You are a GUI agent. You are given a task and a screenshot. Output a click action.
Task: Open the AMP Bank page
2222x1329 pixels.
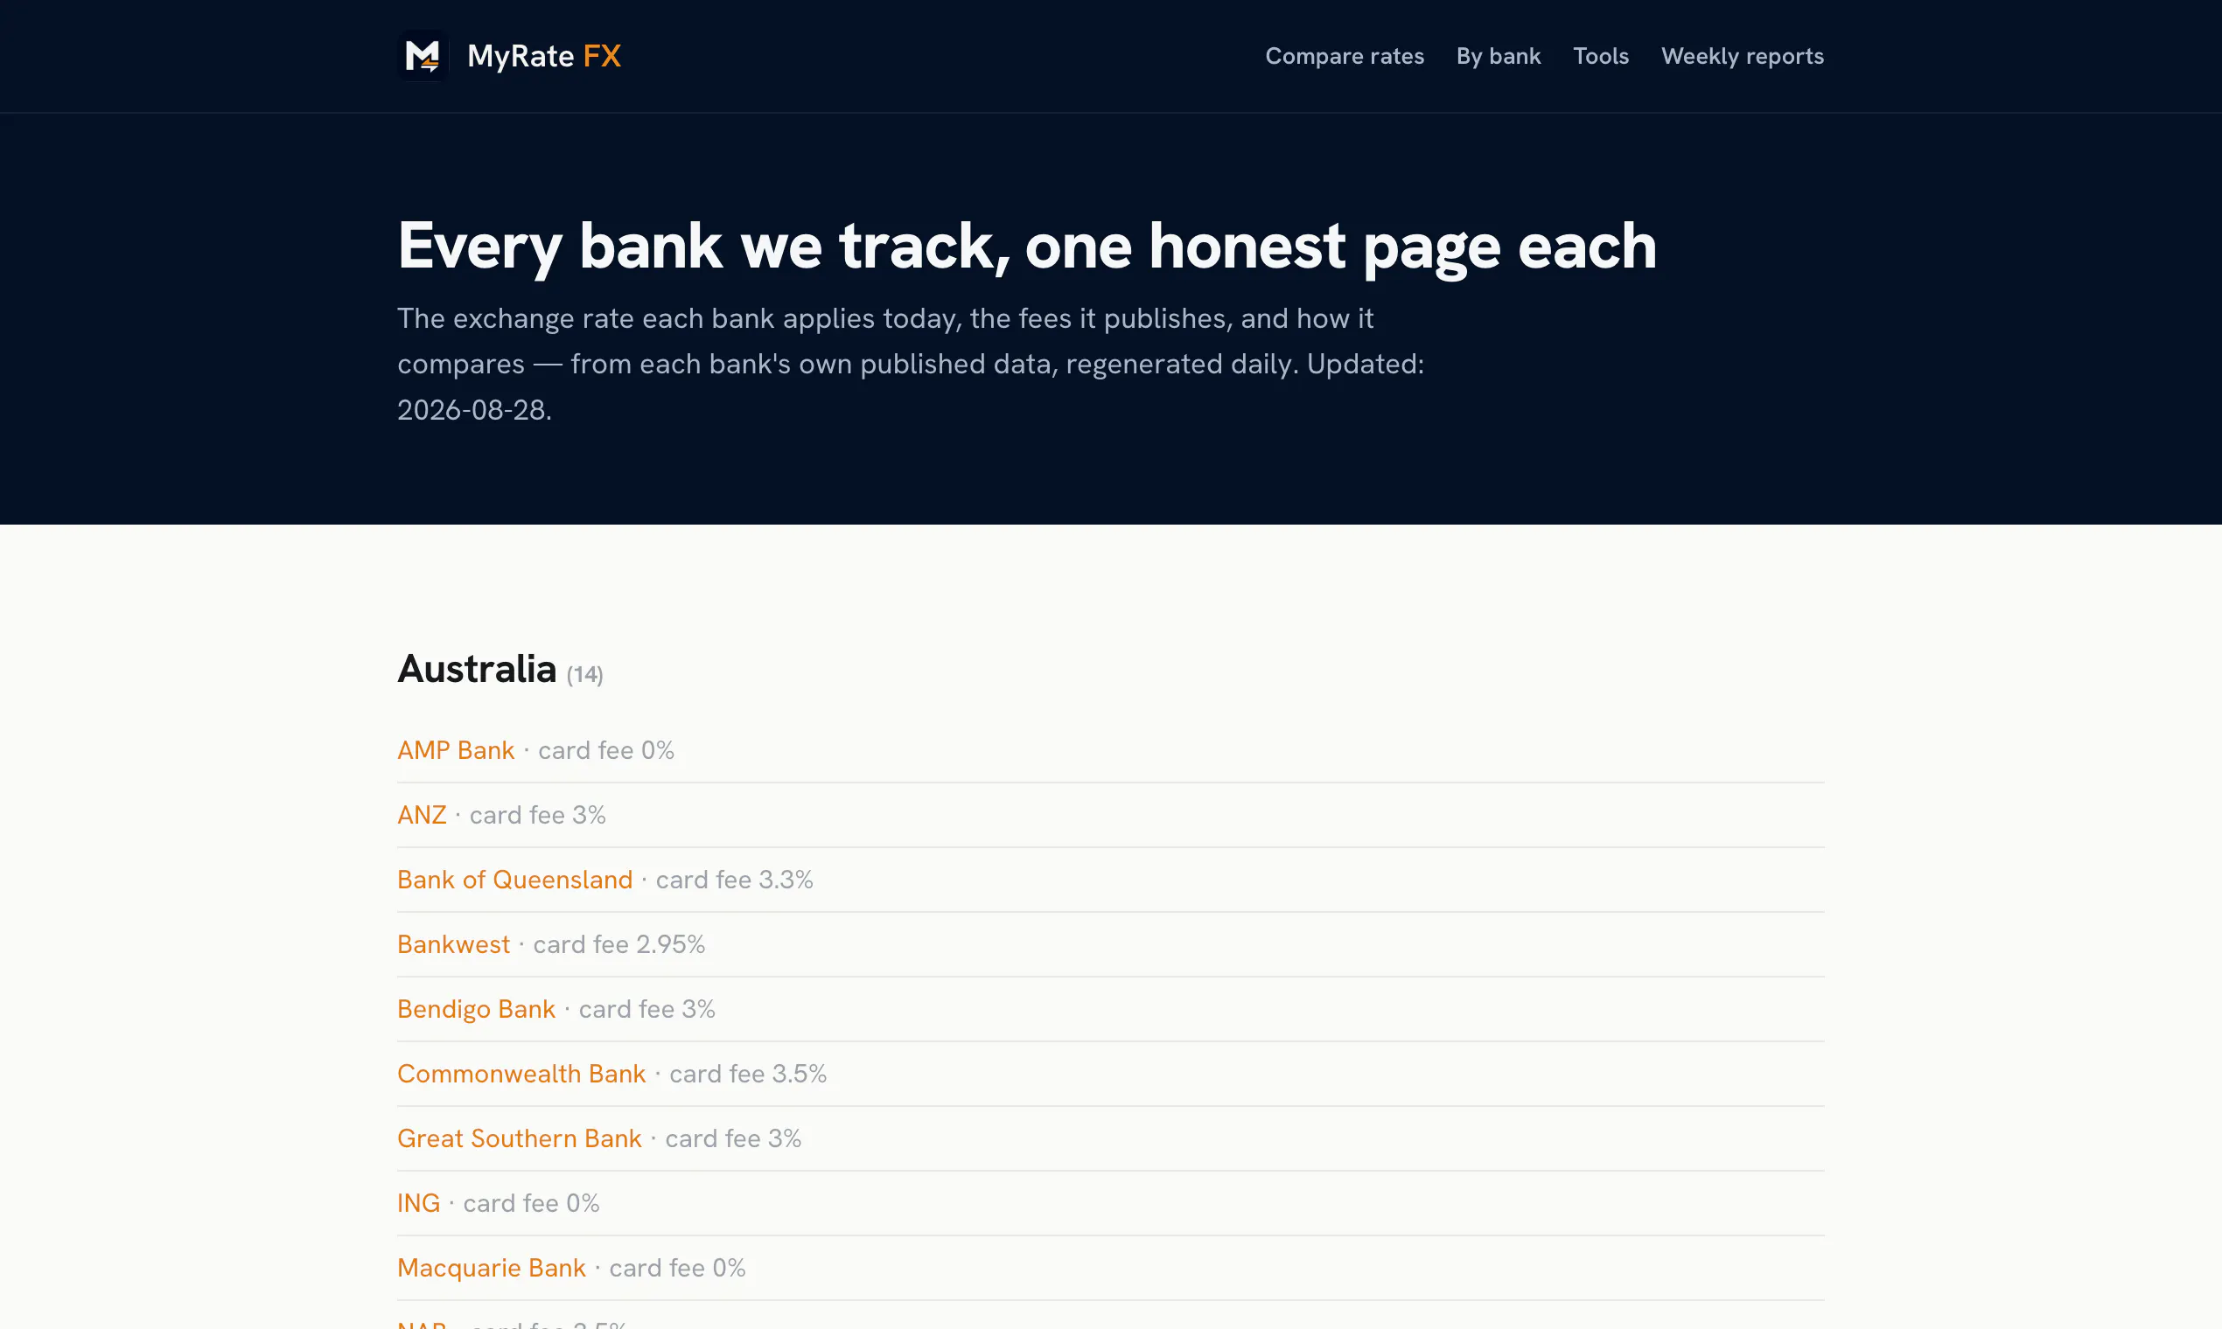point(455,749)
